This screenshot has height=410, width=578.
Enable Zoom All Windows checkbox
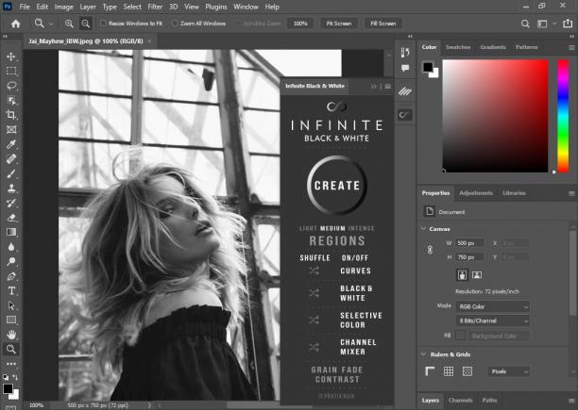click(x=176, y=24)
